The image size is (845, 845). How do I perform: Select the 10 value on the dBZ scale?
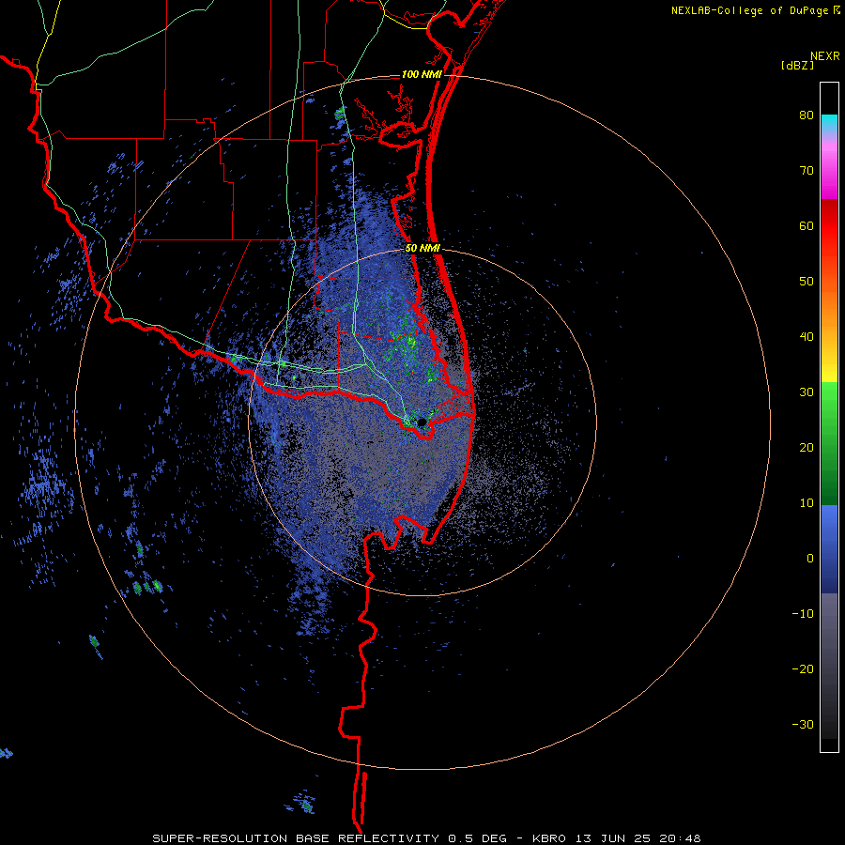807,503
